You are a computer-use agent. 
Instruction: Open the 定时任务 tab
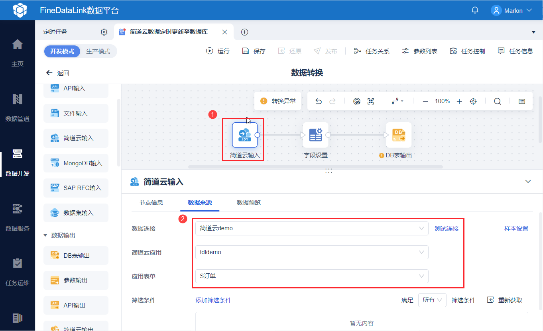[x=55, y=32]
